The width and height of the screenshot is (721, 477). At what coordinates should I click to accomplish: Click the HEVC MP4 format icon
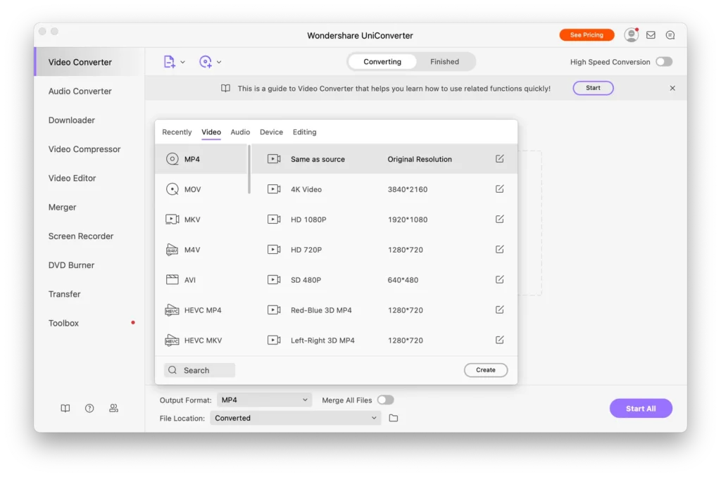pos(172,310)
